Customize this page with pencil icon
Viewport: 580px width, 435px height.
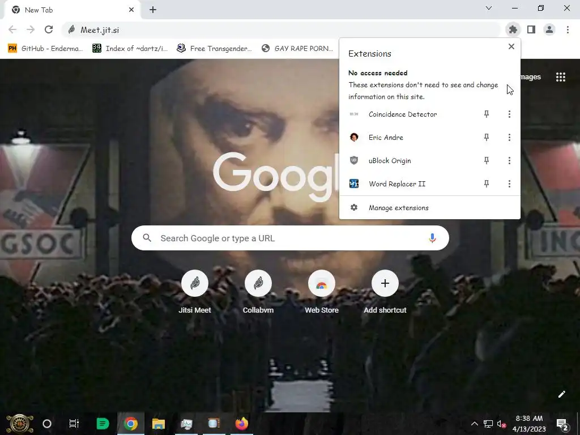[x=561, y=394]
